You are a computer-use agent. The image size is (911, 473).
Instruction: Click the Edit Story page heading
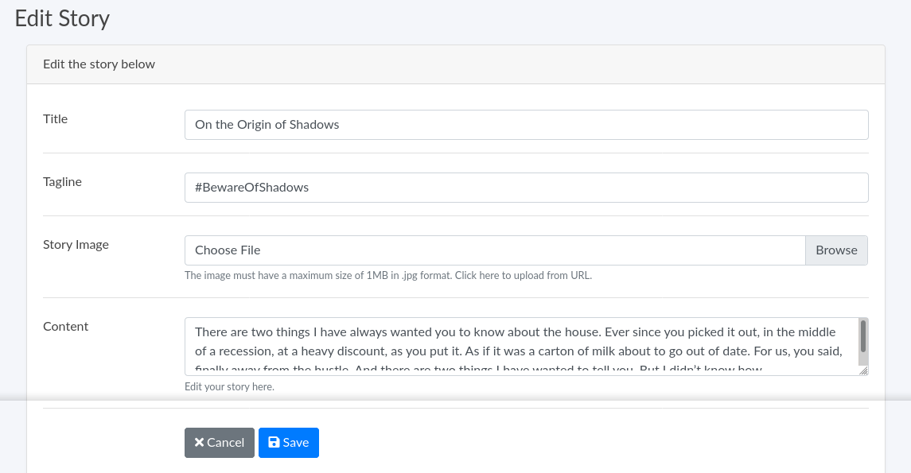[62, 19]
